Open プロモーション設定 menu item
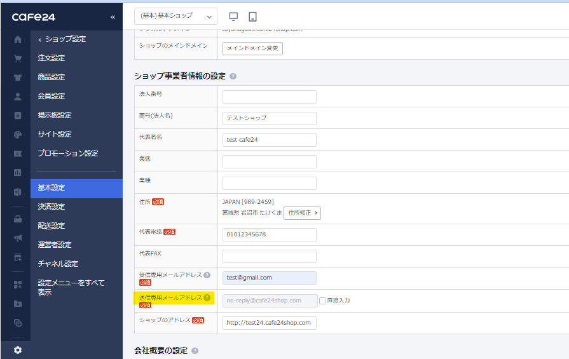569x359 pixels. (68, 153)
